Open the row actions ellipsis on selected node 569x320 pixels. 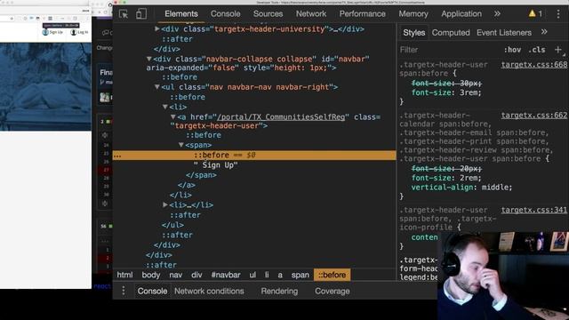coord(117,156)
